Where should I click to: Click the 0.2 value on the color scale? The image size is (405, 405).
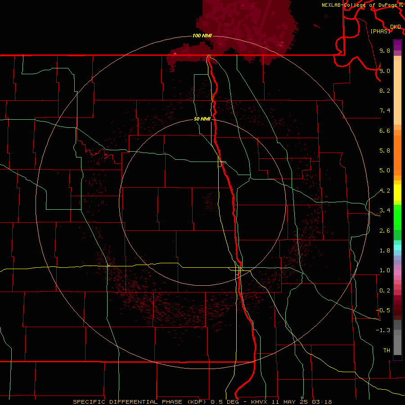[x=385, y=291]
